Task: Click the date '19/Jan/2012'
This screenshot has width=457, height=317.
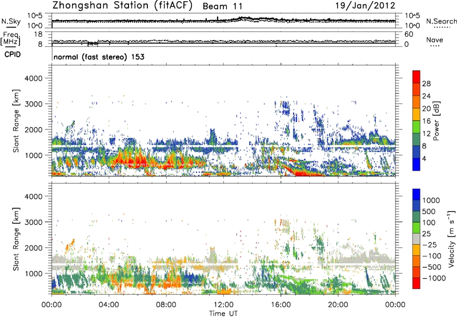Action: [365, 6]
